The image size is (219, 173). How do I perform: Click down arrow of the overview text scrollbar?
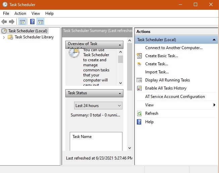coord(121,83)
